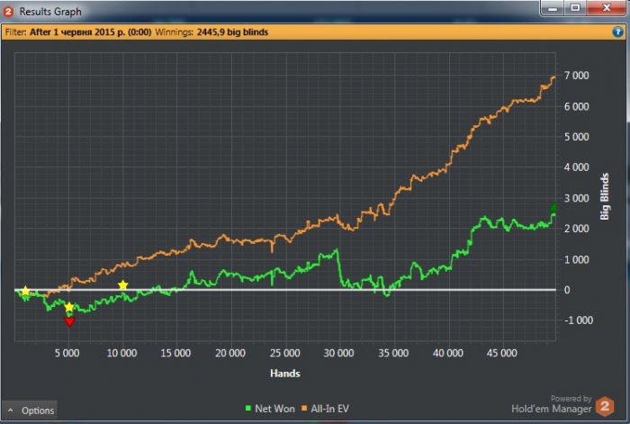Minimize the Results Graph window
The width and height of the screenshot is (630, 424).
[x=553, y=8]
